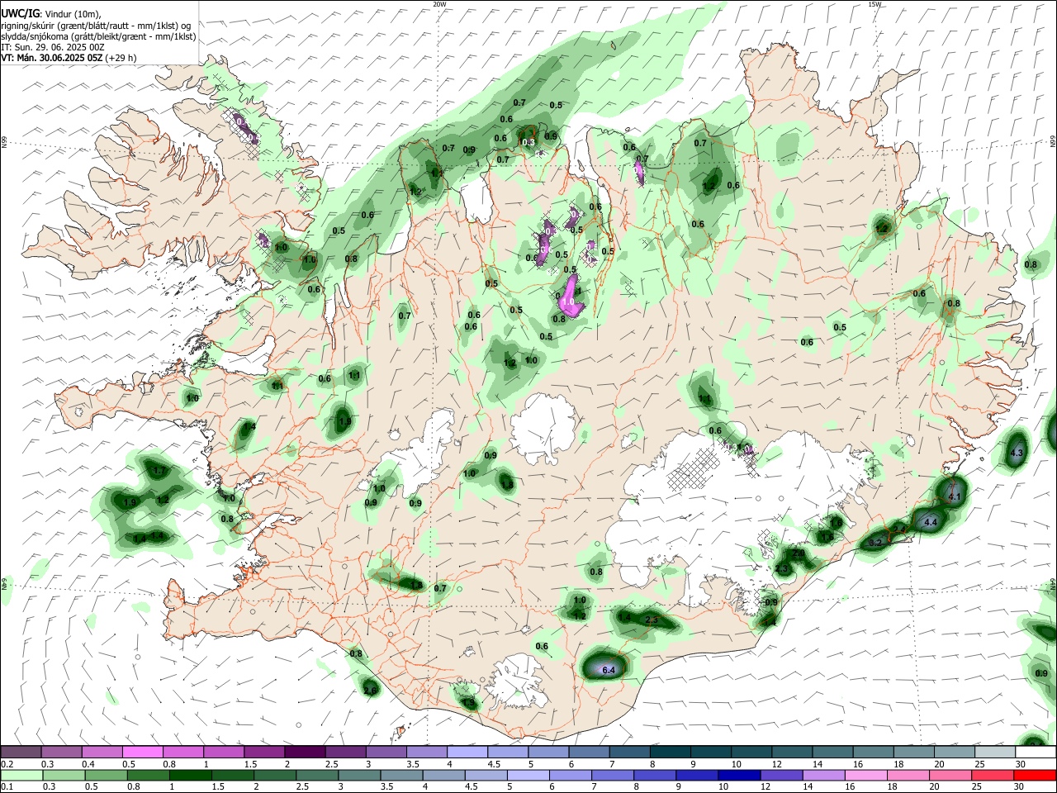Click the "4.1" precipitation value in the southeast
Viewport: 1057px width, 793px height.
pos(955,497)
